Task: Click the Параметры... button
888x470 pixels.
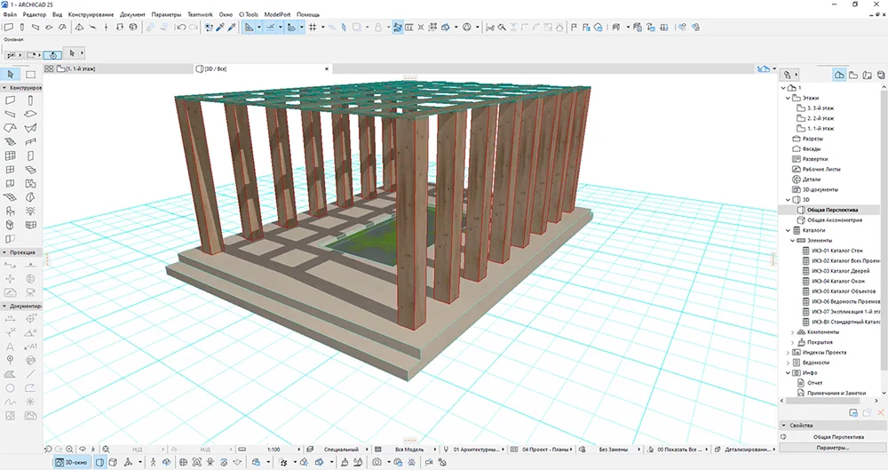Action: [832, 447]
